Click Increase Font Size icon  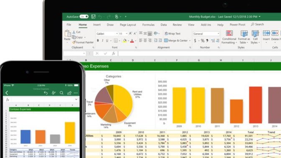coord(130,33)
